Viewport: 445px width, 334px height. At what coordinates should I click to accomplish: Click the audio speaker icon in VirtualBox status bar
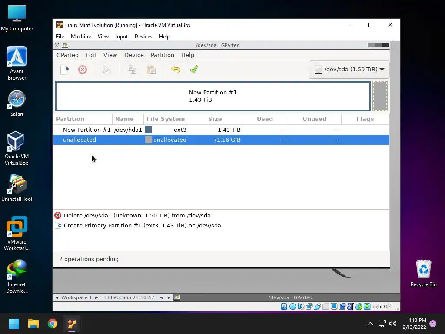pyautogui.click(x=301, y=307)
